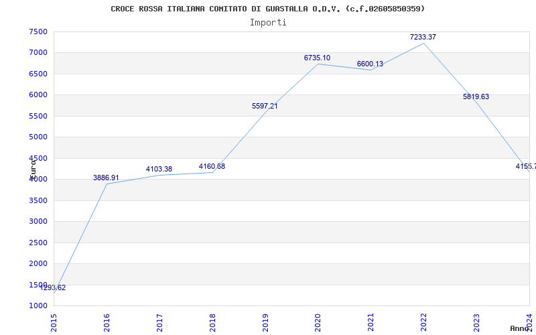Click the 'Euro' y-axis title
The image size is (536, 335).
tap(33, 170)
